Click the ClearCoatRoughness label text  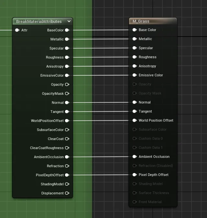coord(47,148)
